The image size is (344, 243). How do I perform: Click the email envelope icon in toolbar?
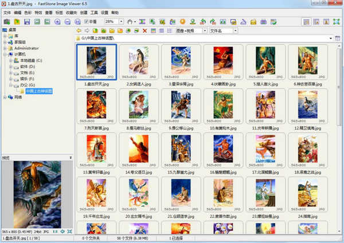click(253, 22)
